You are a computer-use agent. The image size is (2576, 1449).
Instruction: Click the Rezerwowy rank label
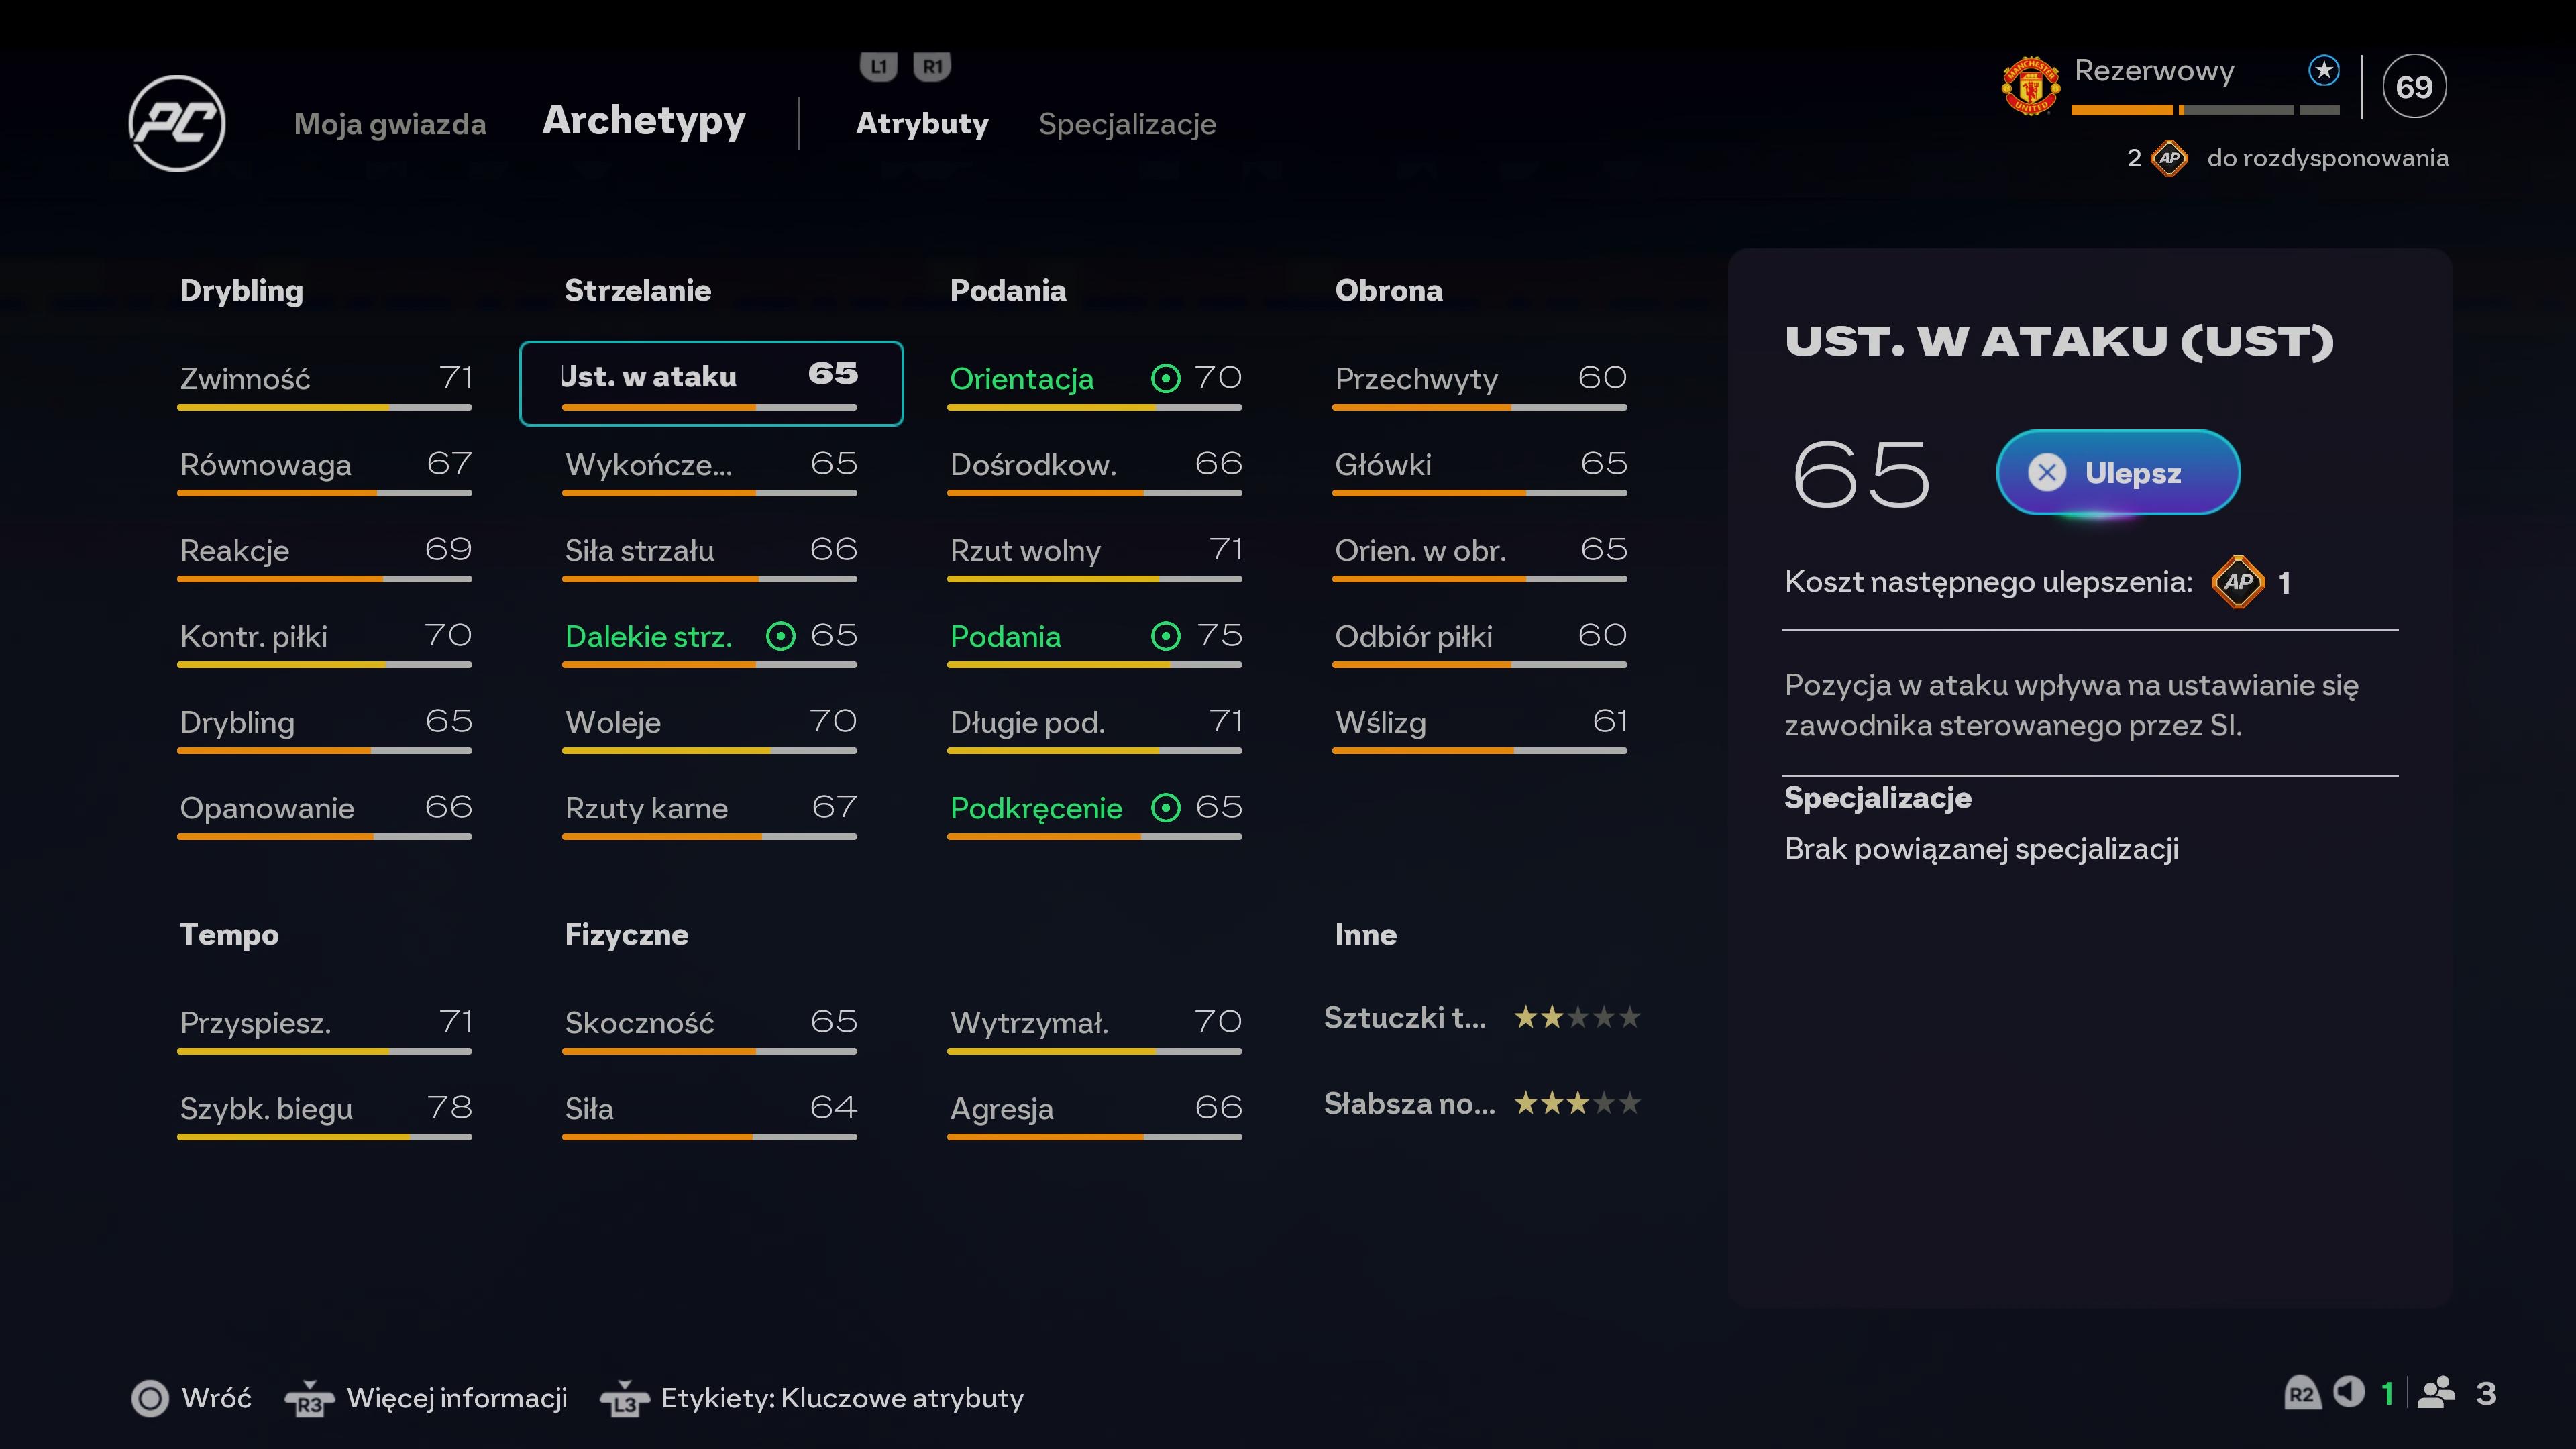pos(2154,71)
